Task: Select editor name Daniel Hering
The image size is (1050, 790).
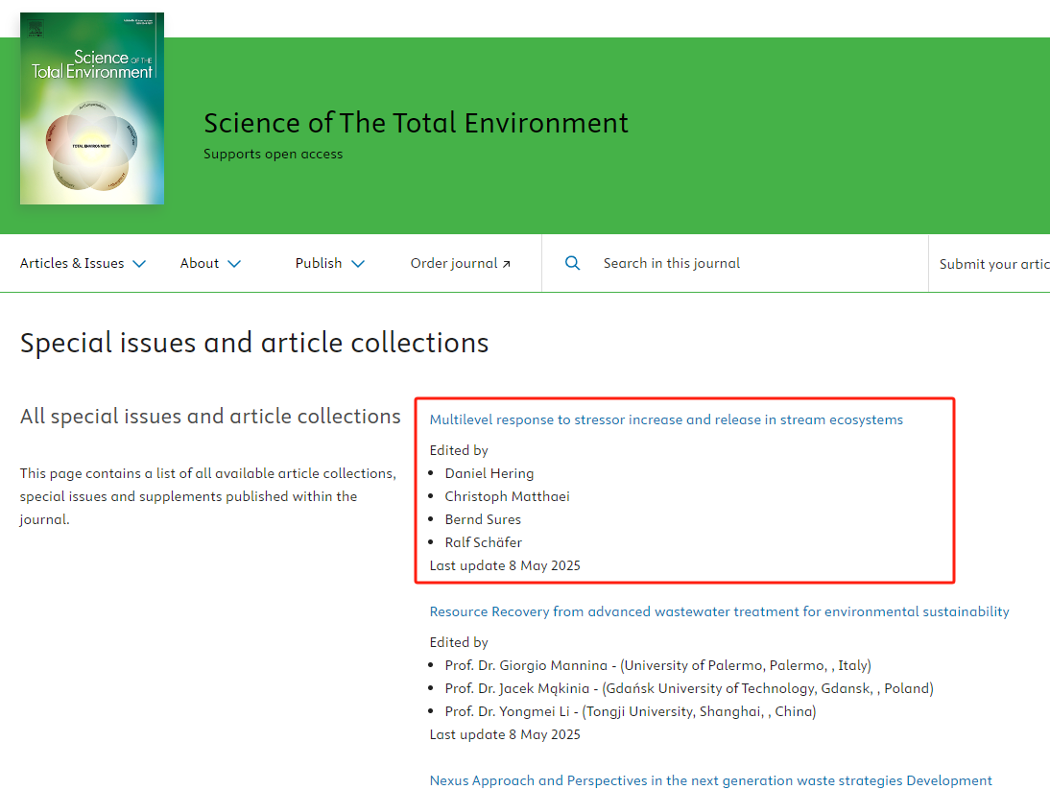Action: pos(489,473)
